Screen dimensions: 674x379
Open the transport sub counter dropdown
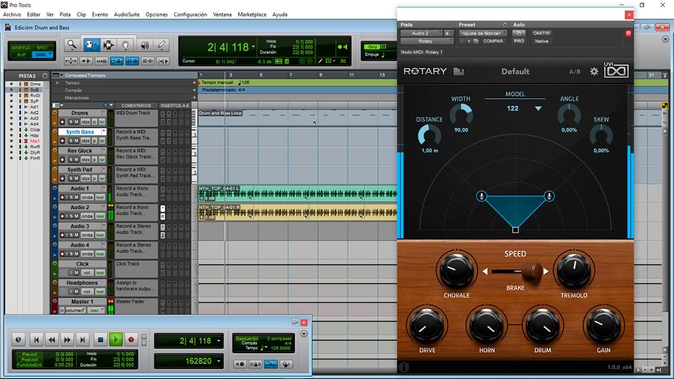pos(218,361)
